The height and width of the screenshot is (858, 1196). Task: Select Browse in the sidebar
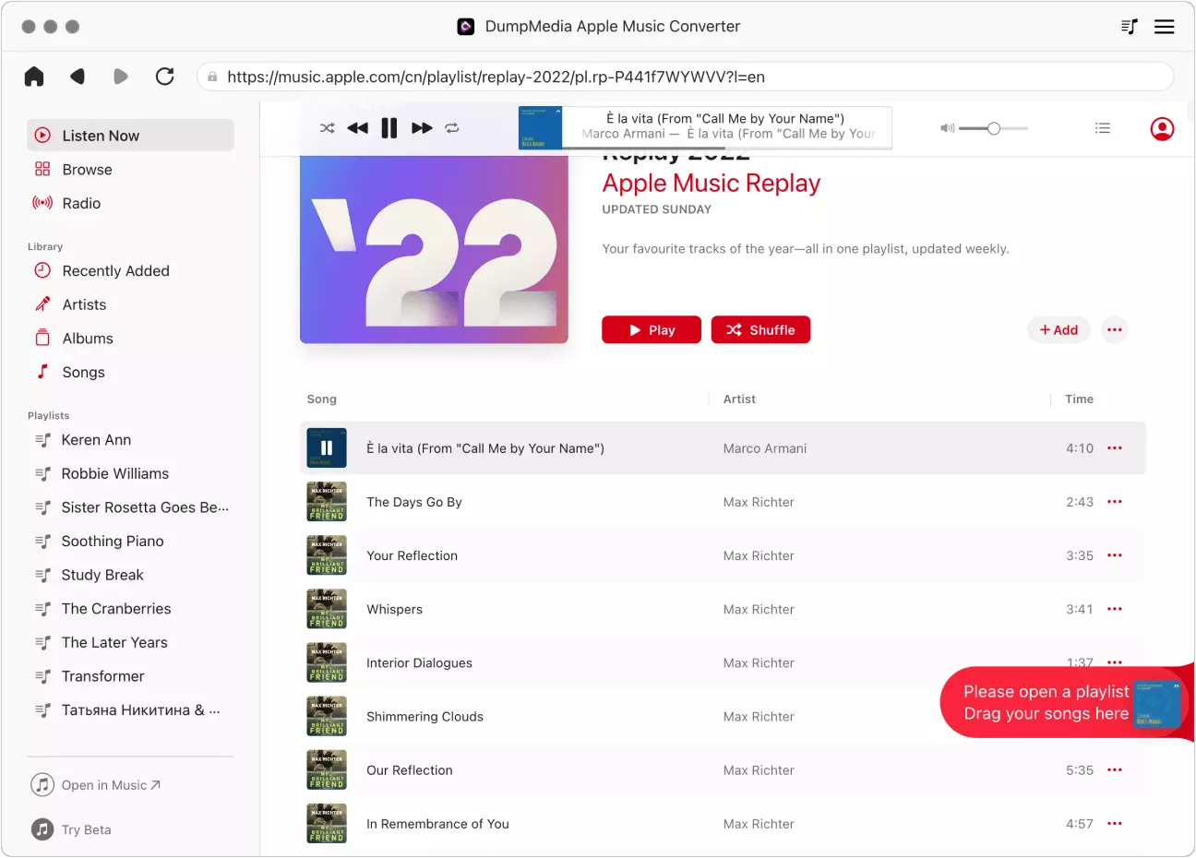tap(87, 170)
